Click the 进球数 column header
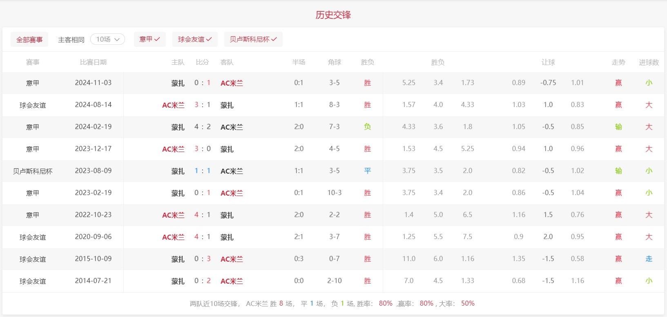The width and height of the screenshot is (667, 317). pos(649,62)
